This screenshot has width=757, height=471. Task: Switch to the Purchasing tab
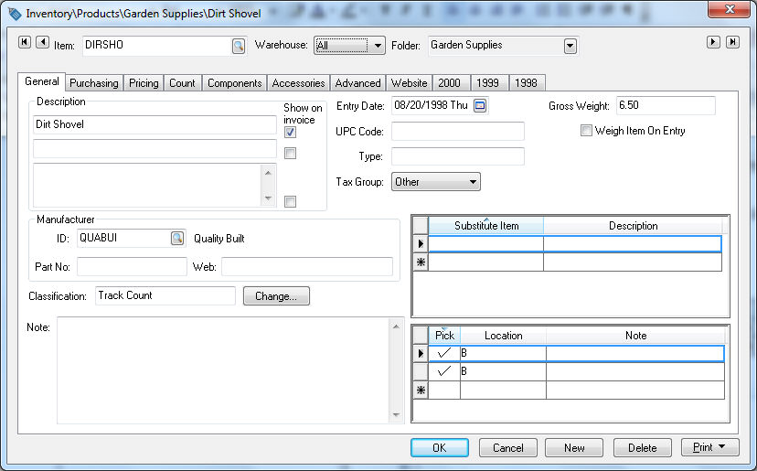(94, 83)
